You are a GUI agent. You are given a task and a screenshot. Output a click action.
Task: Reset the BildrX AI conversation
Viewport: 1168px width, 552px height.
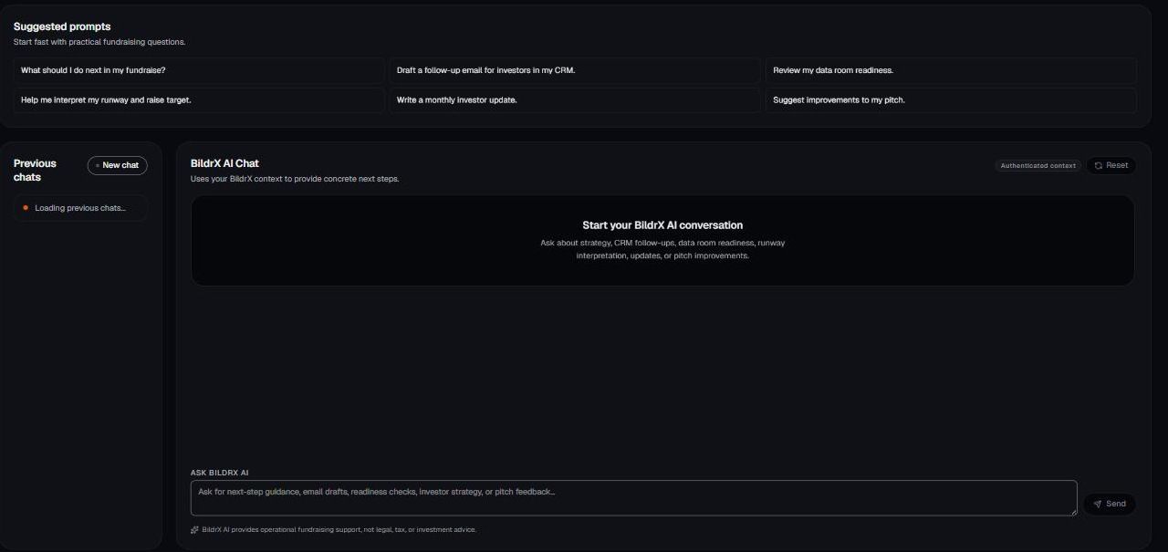1111,165
